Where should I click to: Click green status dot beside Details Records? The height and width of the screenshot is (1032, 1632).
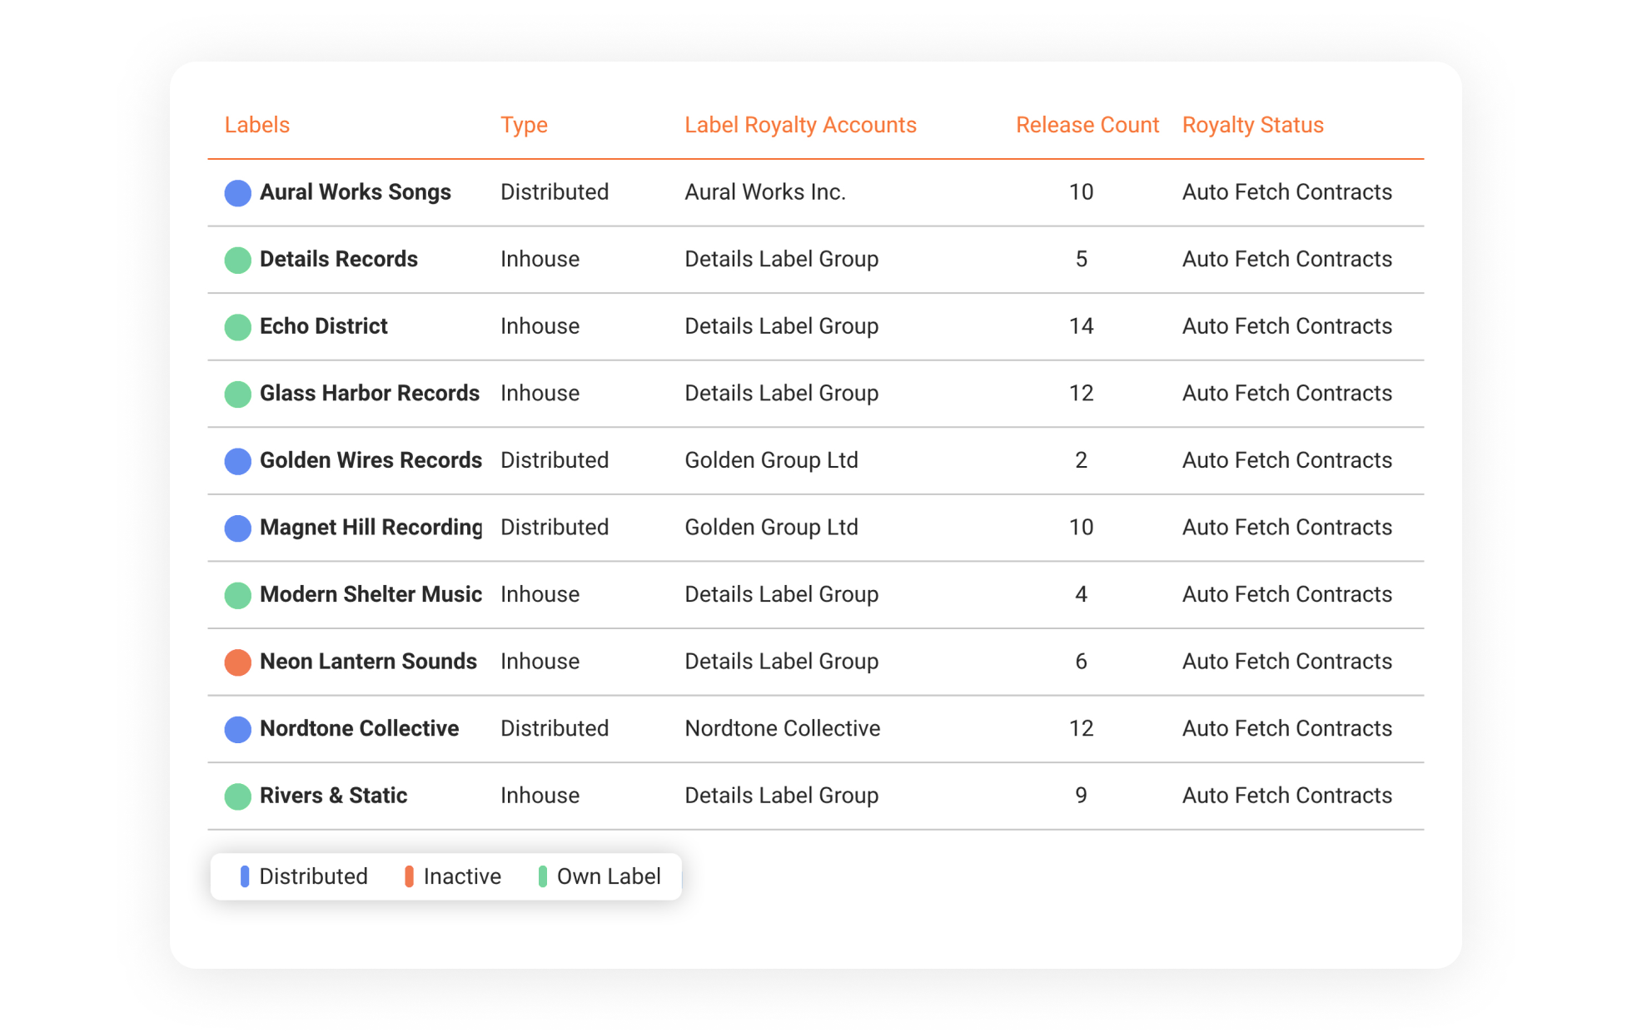pos(237,260)
